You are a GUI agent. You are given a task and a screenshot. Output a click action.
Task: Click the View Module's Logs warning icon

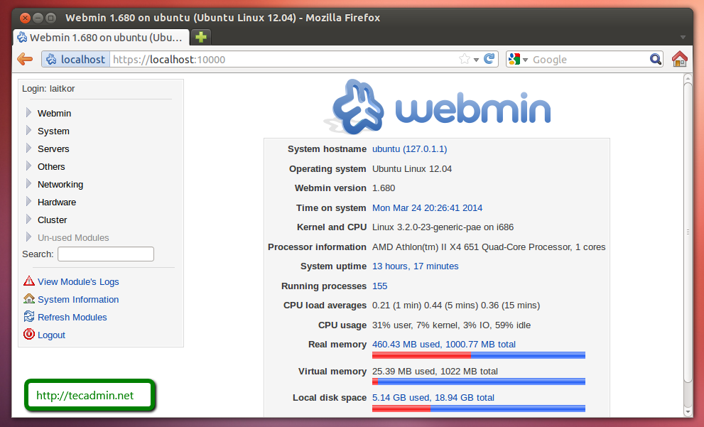click(28, 281)
